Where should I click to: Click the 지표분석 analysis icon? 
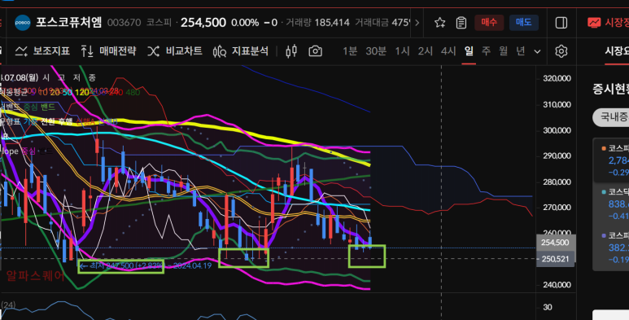(x=220, y=51)
